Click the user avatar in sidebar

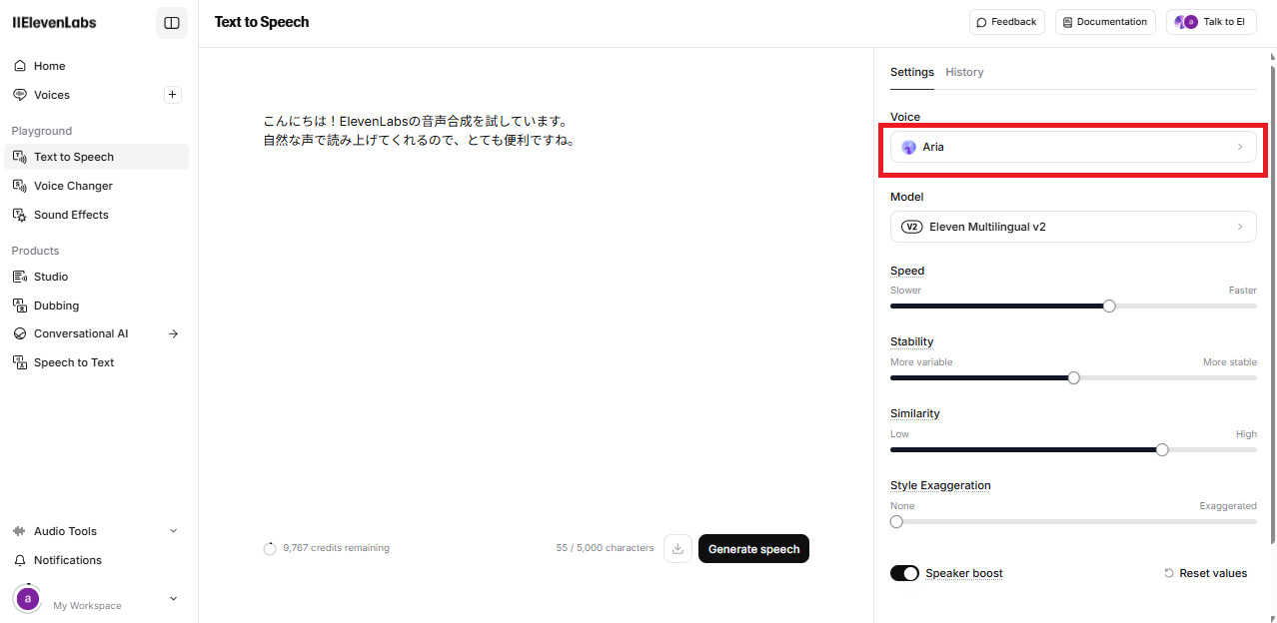click(28, 599)
